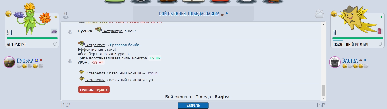Click the blue plus badge beside Пуська
The width and height of the screenshot is (387, 109).
36,60
